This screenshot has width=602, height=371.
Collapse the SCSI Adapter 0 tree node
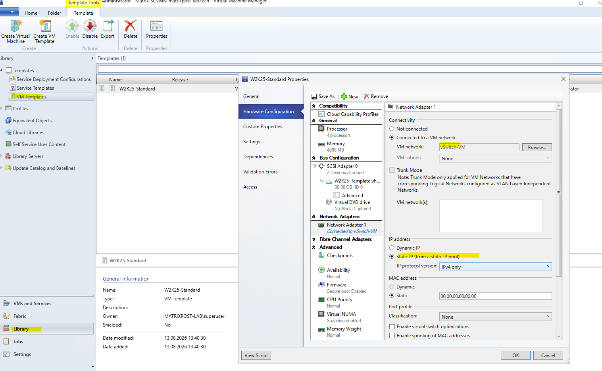(x=314, y=166)
